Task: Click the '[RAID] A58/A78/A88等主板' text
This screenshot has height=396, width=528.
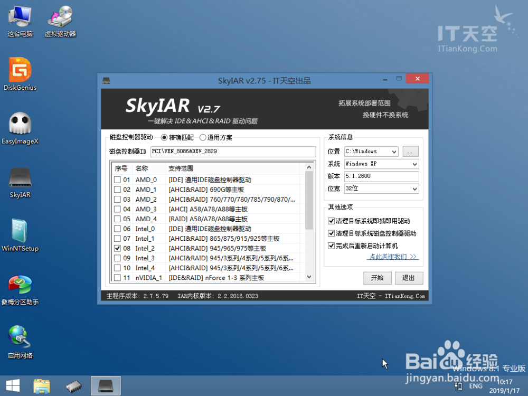Action: (208, 219)
